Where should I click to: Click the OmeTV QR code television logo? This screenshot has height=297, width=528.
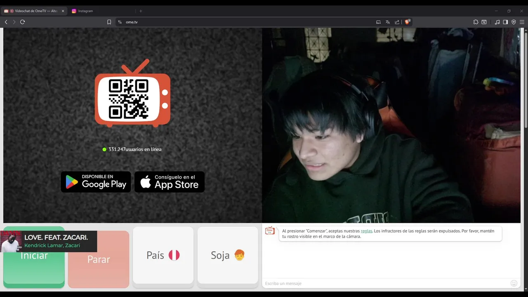tap(132, 93)
